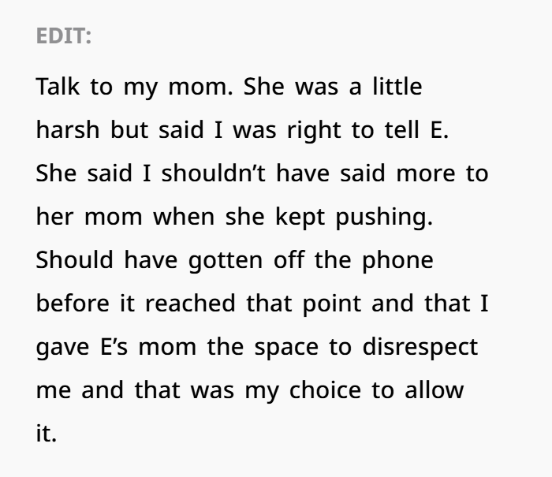Click the letter "E." ending the second line

[x=439, y=130]
